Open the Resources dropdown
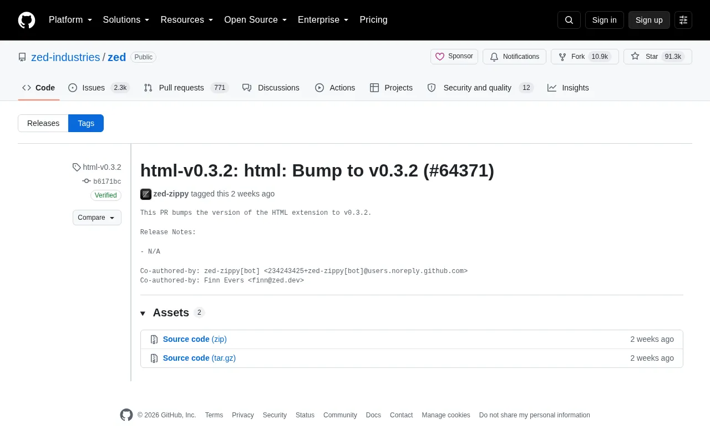Image resolution: width=710 pixels, height=444 pixels. tap(187, 20)
